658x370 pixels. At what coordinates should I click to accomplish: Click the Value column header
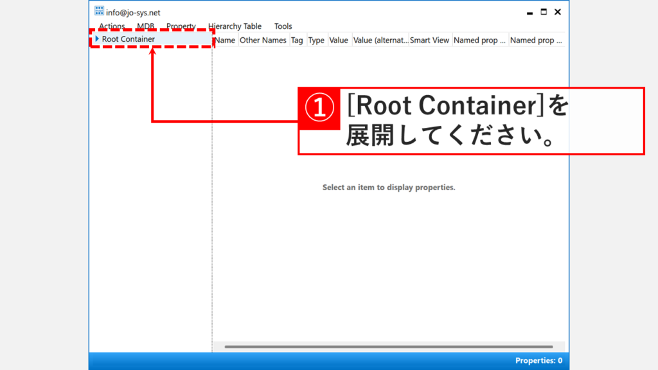(339, 40)
